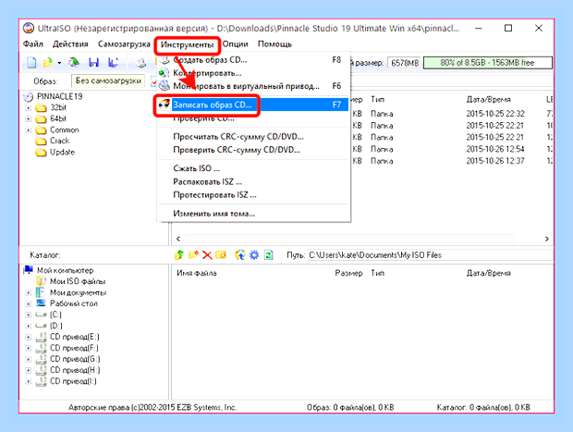Click the 6578MB total size field
Viewport: 573px width, 432px height.
404,63
